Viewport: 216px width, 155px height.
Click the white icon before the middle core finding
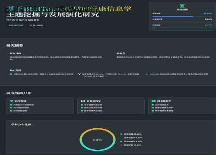[x=79, y=74]
